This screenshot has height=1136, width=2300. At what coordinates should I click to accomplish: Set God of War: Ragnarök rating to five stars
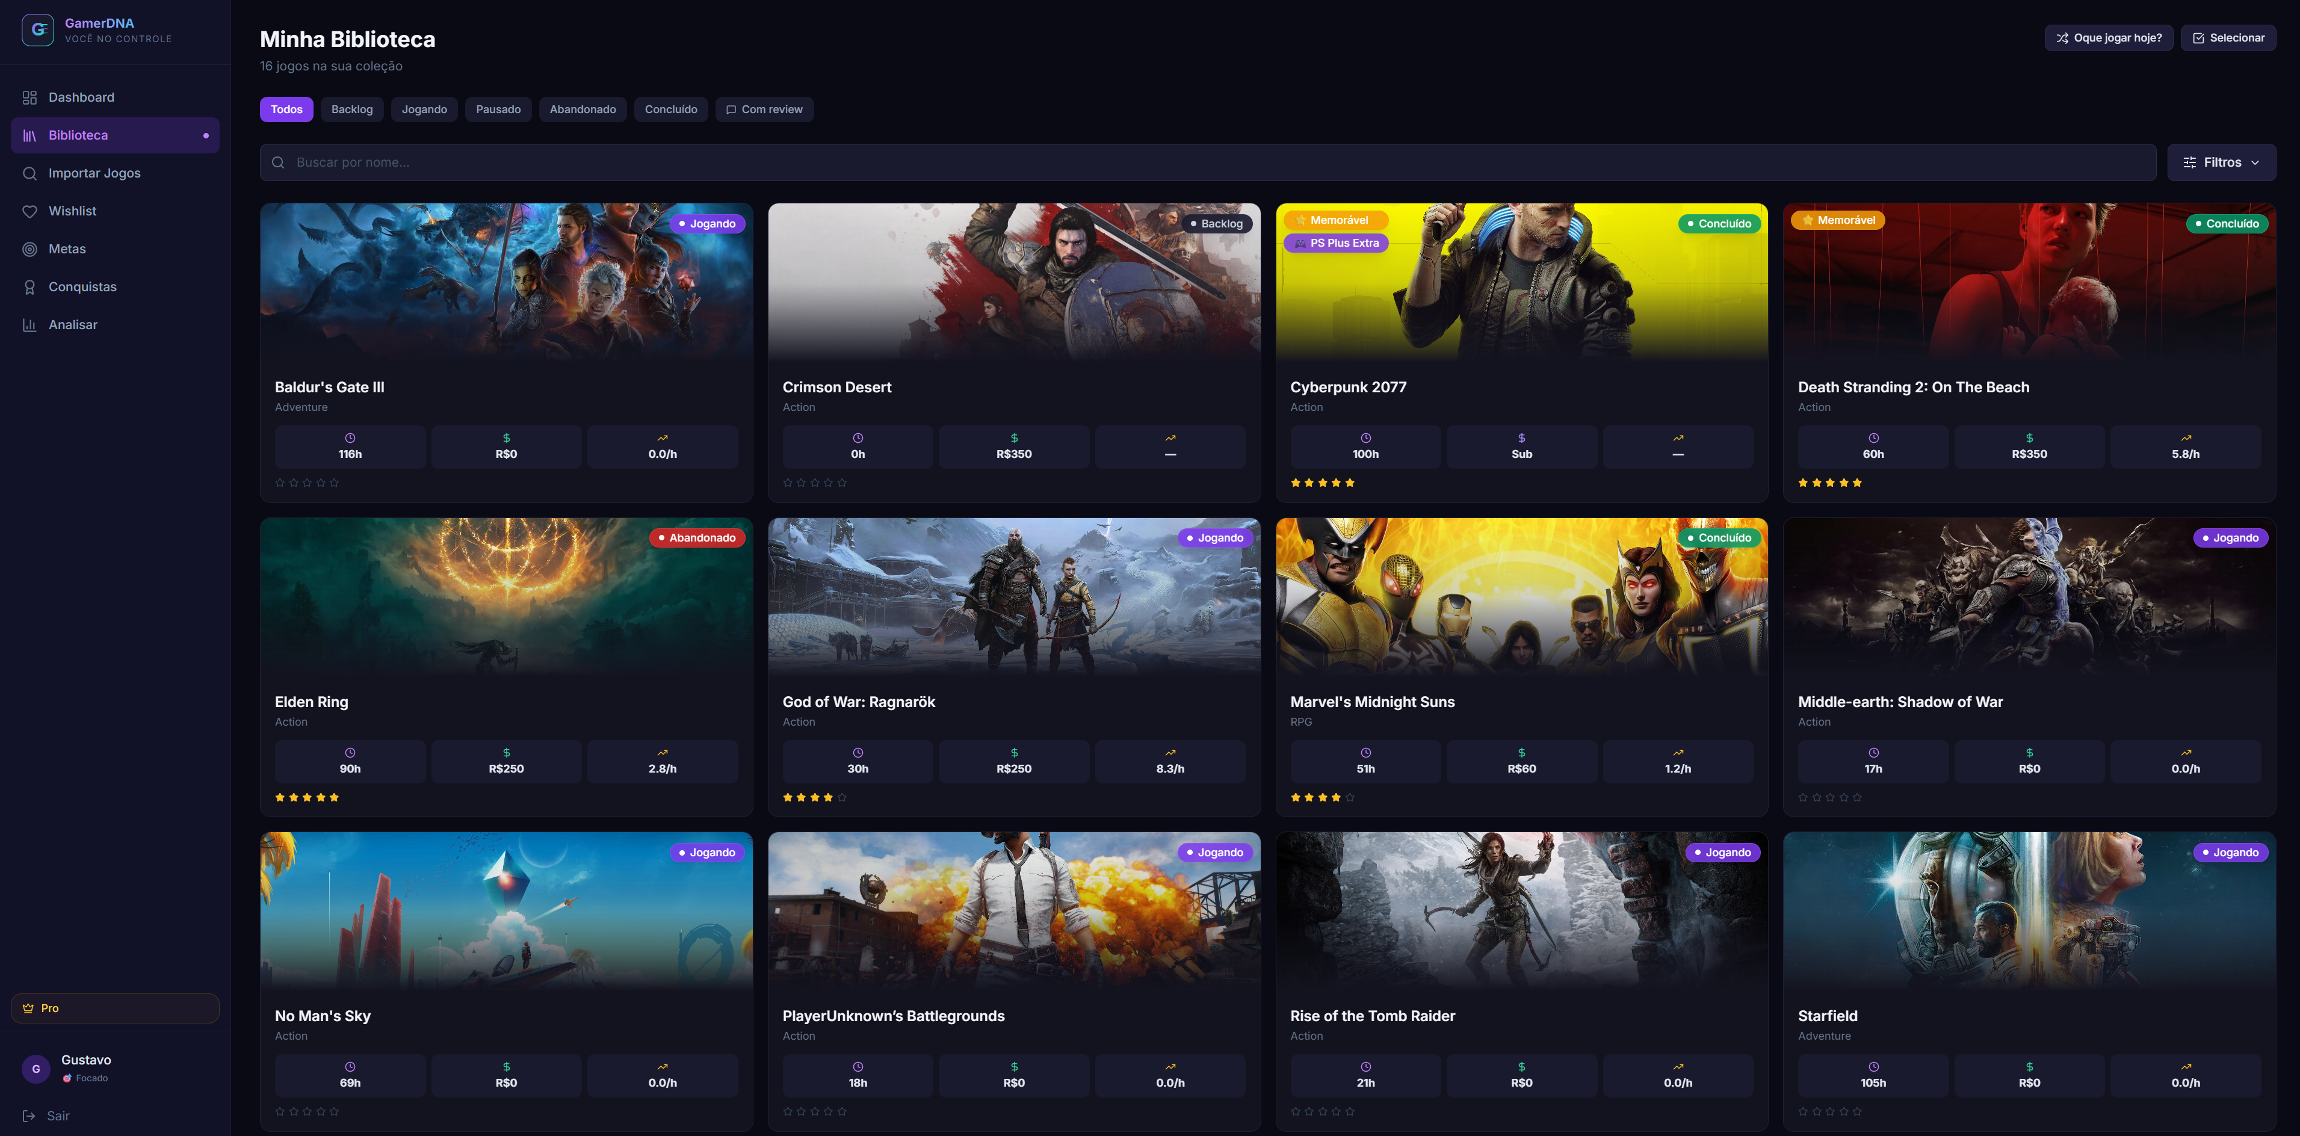pos(842,797)
